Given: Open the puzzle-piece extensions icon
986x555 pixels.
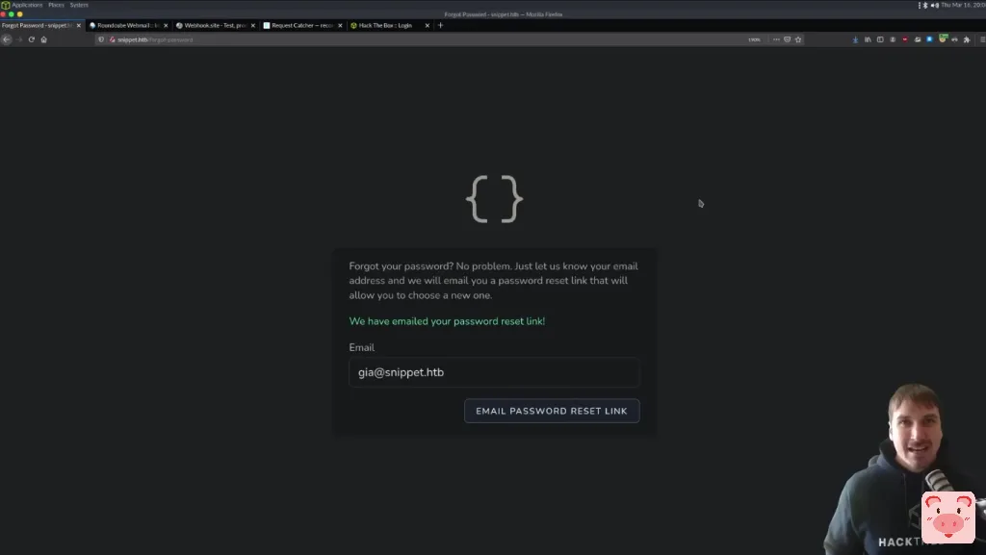Looking at the screenshot, I should point(967,39).
